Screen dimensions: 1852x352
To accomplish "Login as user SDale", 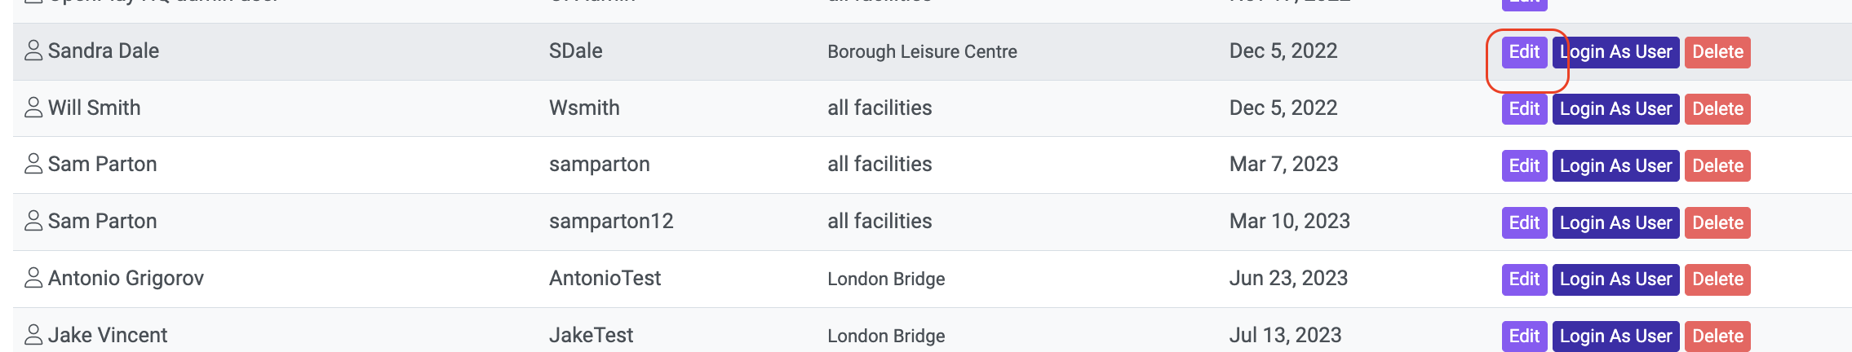I will click(1615, 52).
